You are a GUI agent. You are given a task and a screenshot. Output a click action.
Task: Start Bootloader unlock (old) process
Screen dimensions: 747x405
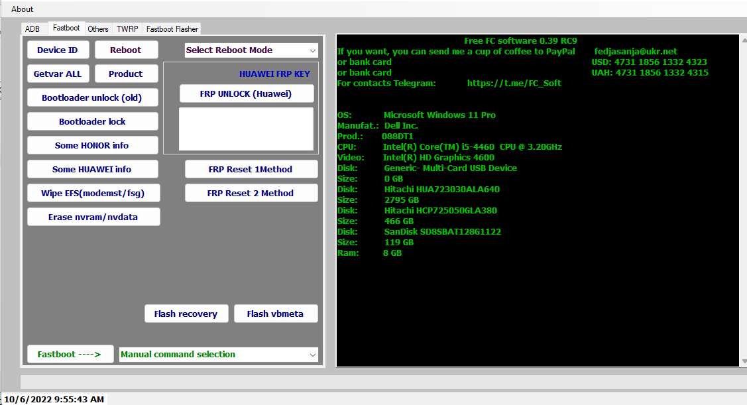pos(92,97)
